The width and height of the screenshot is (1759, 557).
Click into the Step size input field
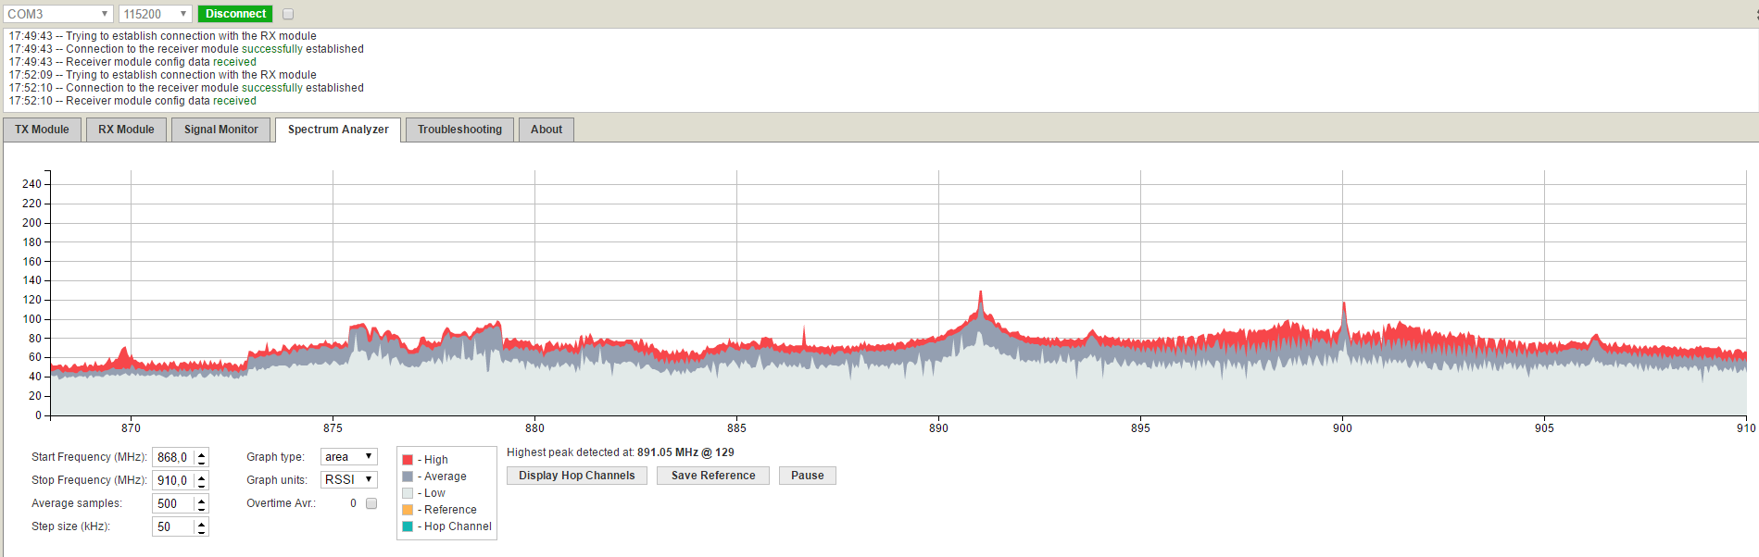click(173, 526)
